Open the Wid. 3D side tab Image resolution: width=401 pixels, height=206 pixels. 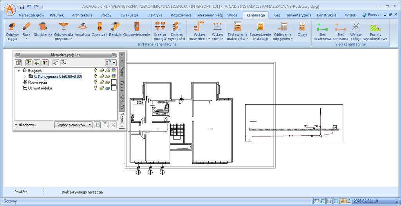[x=122, y=103]
